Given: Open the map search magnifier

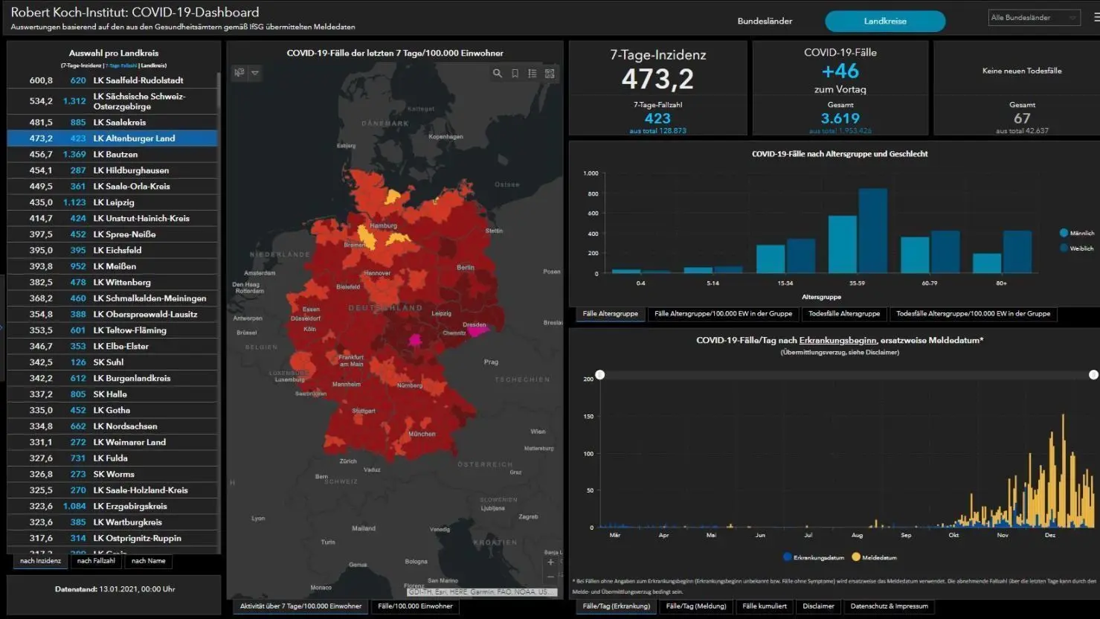Looking at the screenshot, I should (498, 74).
